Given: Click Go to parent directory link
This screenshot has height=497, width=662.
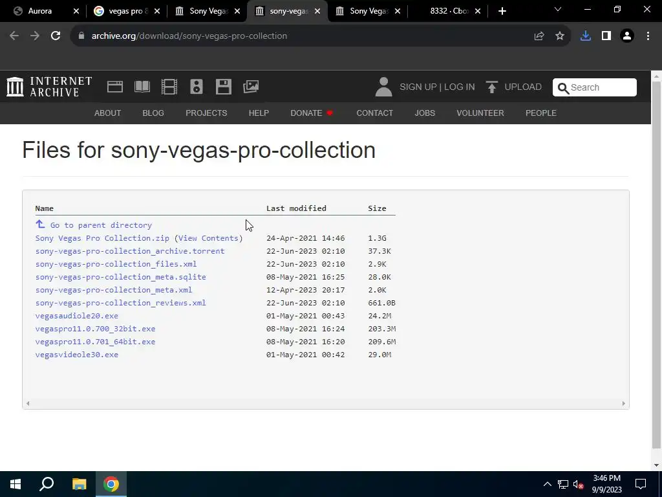Looking at the screenshot, I should [x=101, y=225].
